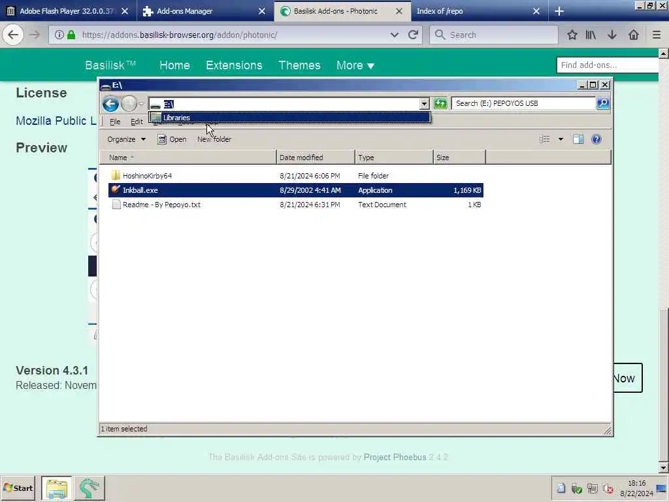Click the green padlock security icon

point(71,35)
